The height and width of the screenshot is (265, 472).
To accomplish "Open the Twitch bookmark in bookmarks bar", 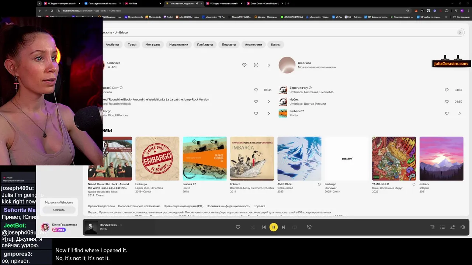I will coord(168,17).
